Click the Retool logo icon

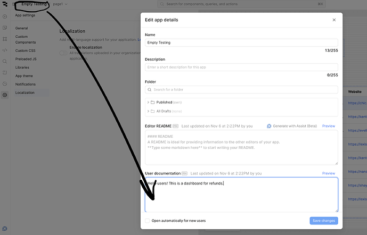5,4
